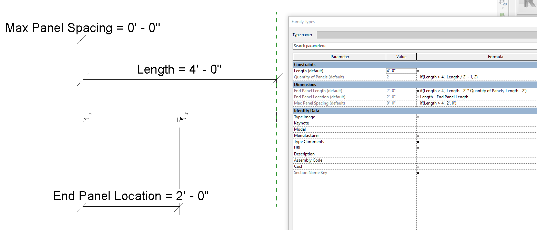The width and height of the screenshot is (537, 230).
Task: Click the End Panel Length value cell
Action: click(401, 91)
